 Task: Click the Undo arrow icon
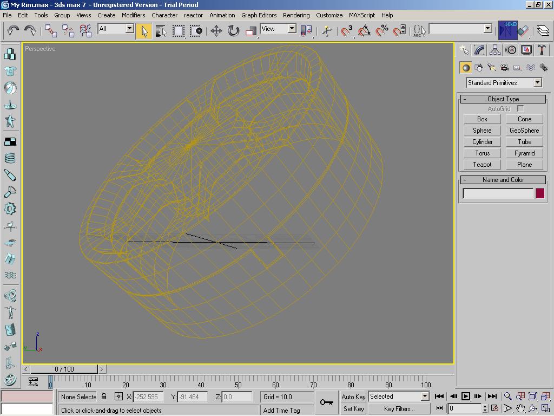tap(13, 31)
